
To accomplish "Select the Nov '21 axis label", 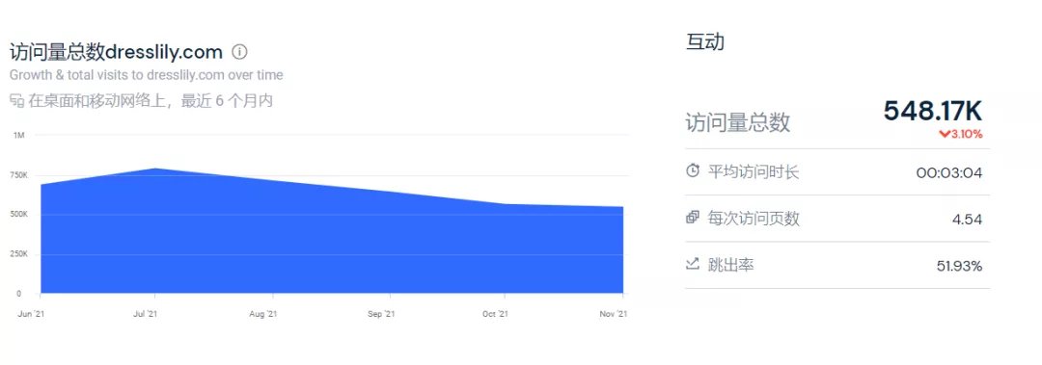I will [614, 314].
